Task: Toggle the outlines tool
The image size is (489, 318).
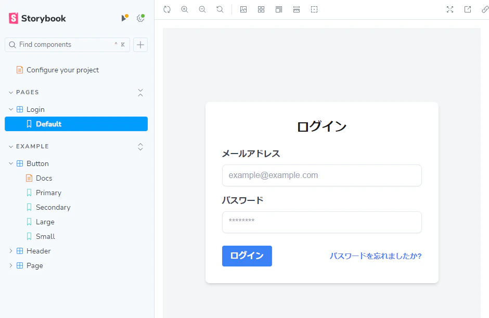Action: point(314,9)
